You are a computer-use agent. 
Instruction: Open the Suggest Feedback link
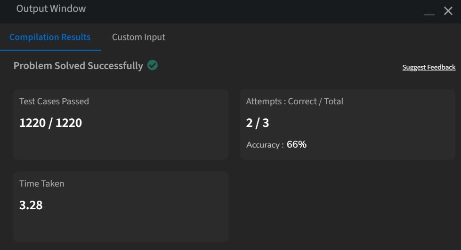click(429, 67)
